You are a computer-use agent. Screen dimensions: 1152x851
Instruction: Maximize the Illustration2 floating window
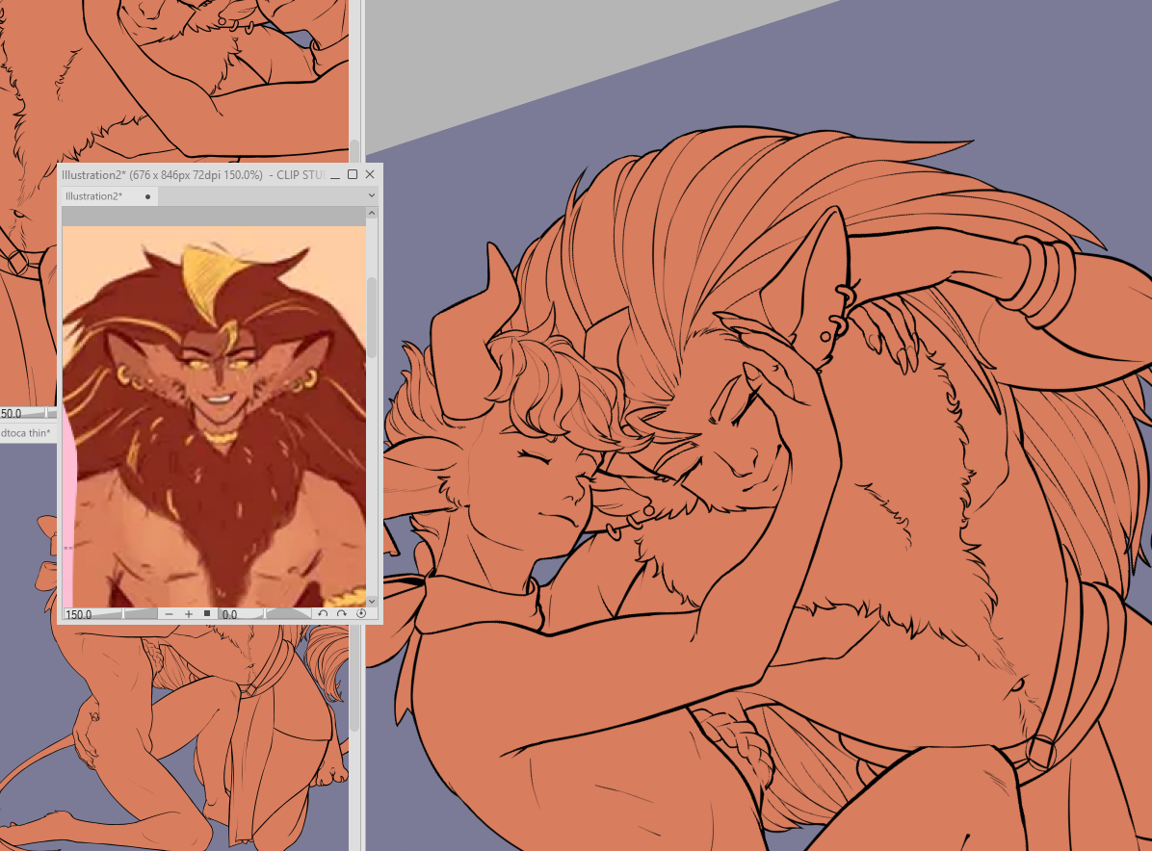(352, 174)
